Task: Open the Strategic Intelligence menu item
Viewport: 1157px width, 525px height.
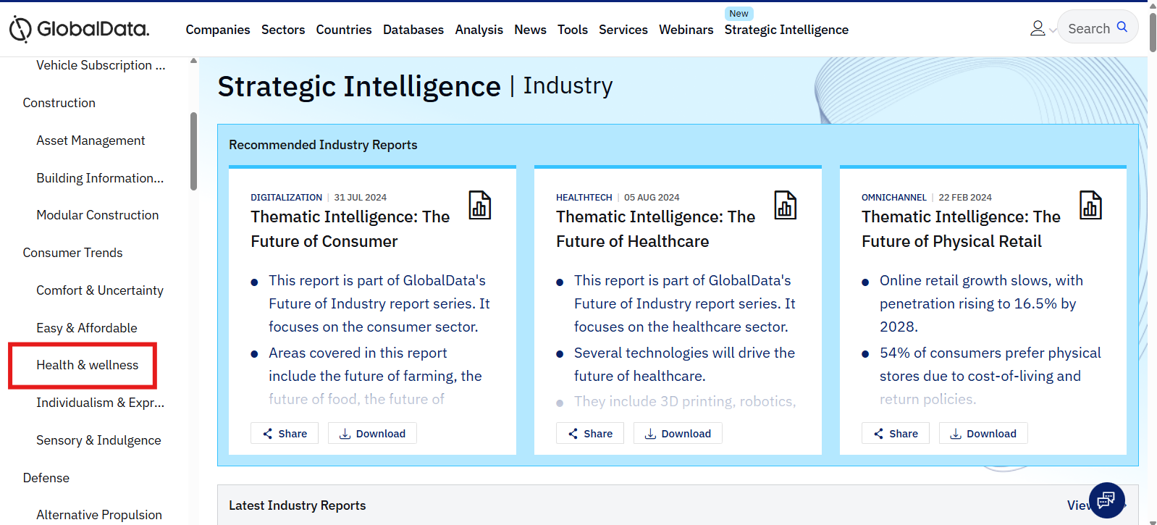Action: coord(786,30)
